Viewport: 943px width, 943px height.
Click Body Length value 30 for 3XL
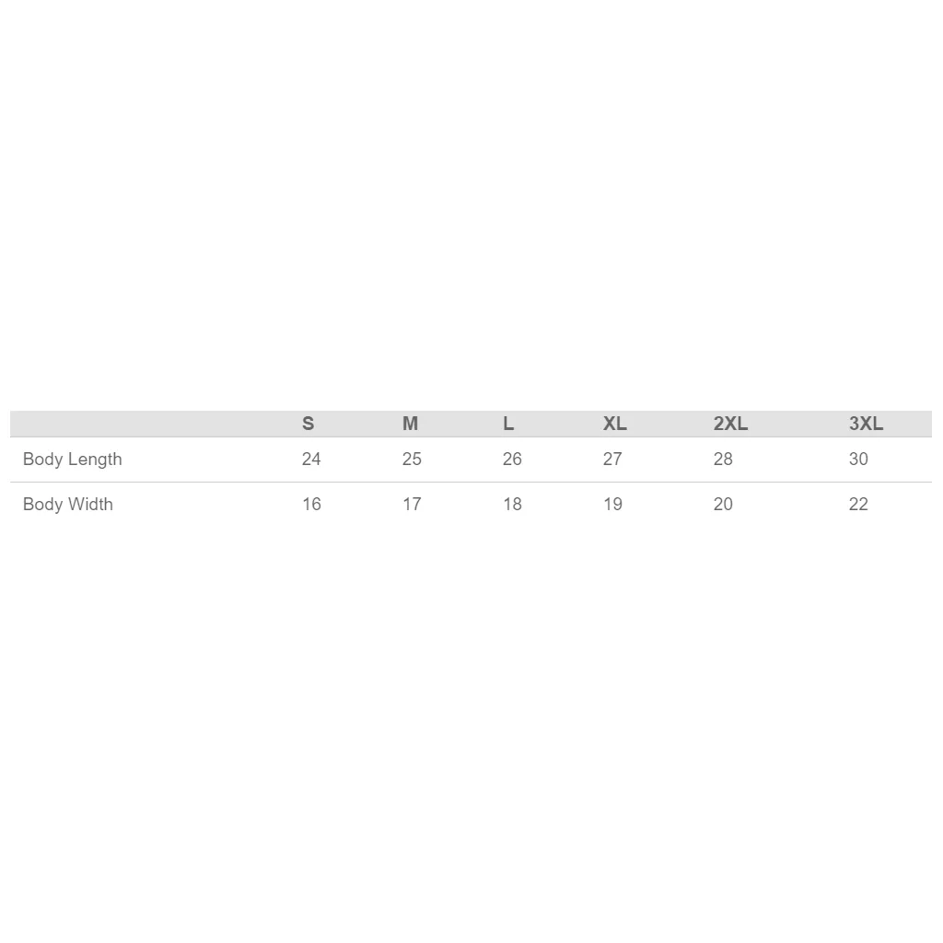[858, 460]
